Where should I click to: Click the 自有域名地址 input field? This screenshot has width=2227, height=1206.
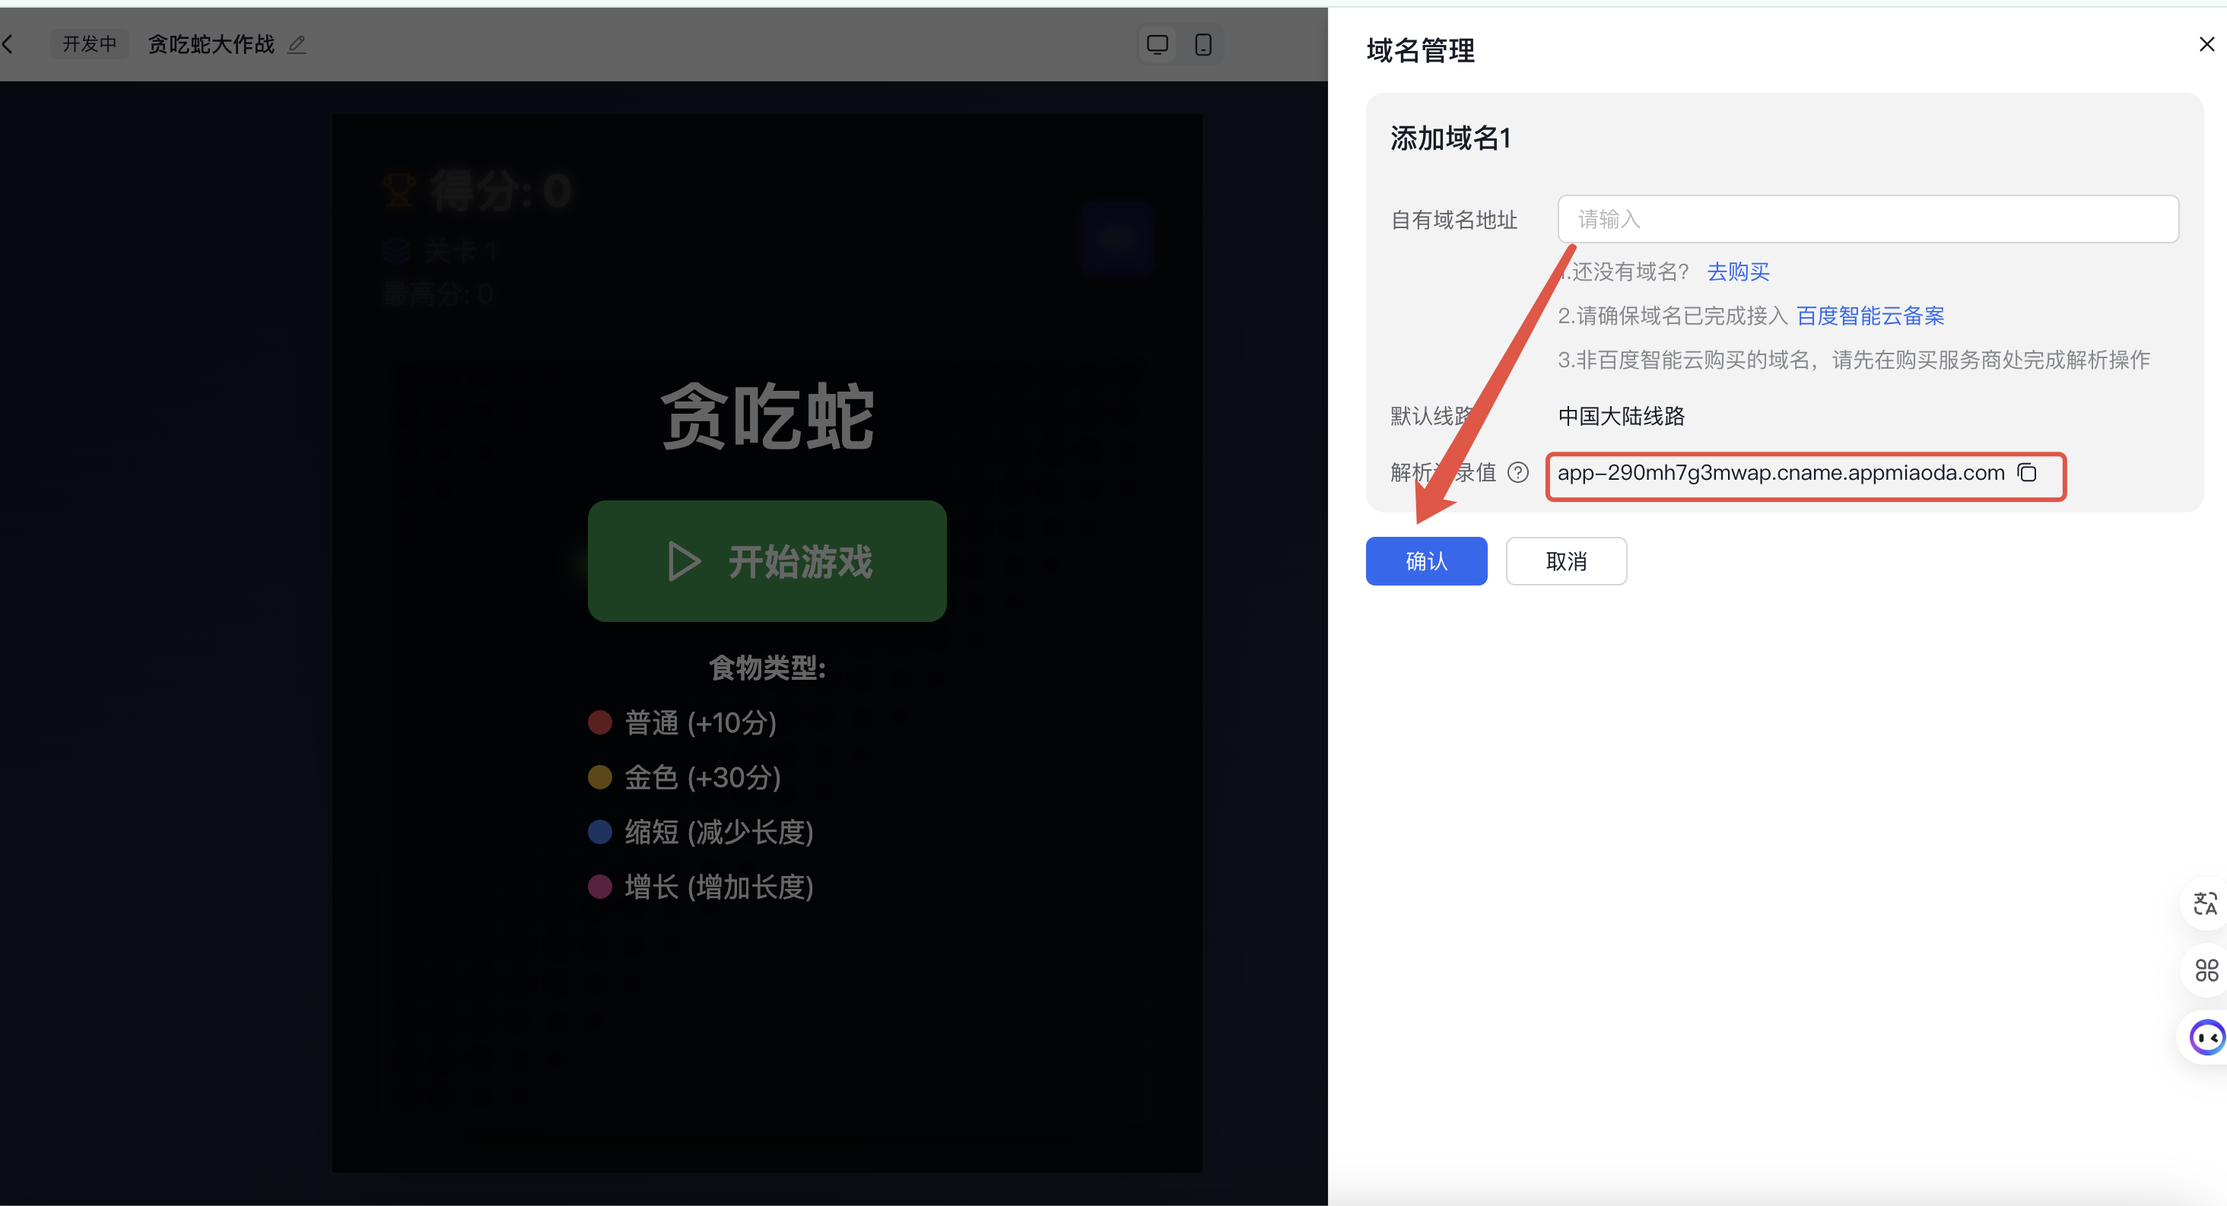click(1867, 219)
